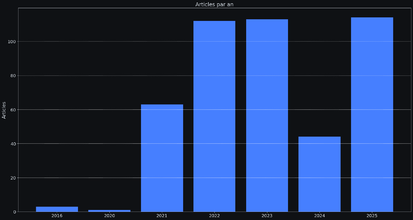This screenshot has width=413, height=220.
Task: Click the 2020 x-axis tick label
Action: tap(109, 216)
